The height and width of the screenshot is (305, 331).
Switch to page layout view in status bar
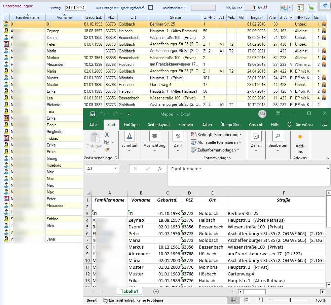pos(247,300)
